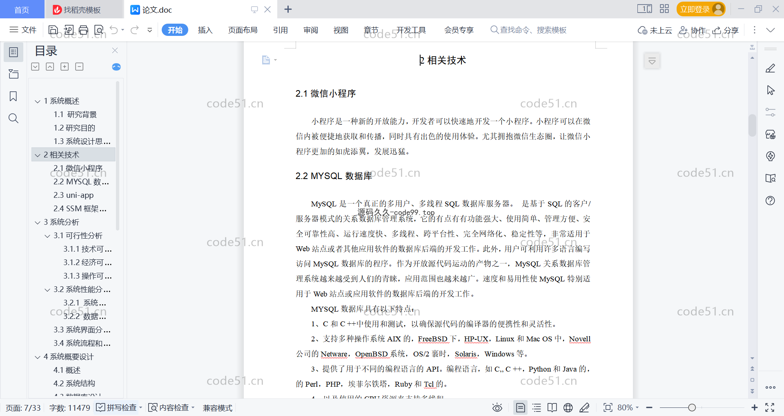The image size is (784, 416).
Task: Click the zoom slider handle
Action: pyautogui.click(x=692, y=407)
